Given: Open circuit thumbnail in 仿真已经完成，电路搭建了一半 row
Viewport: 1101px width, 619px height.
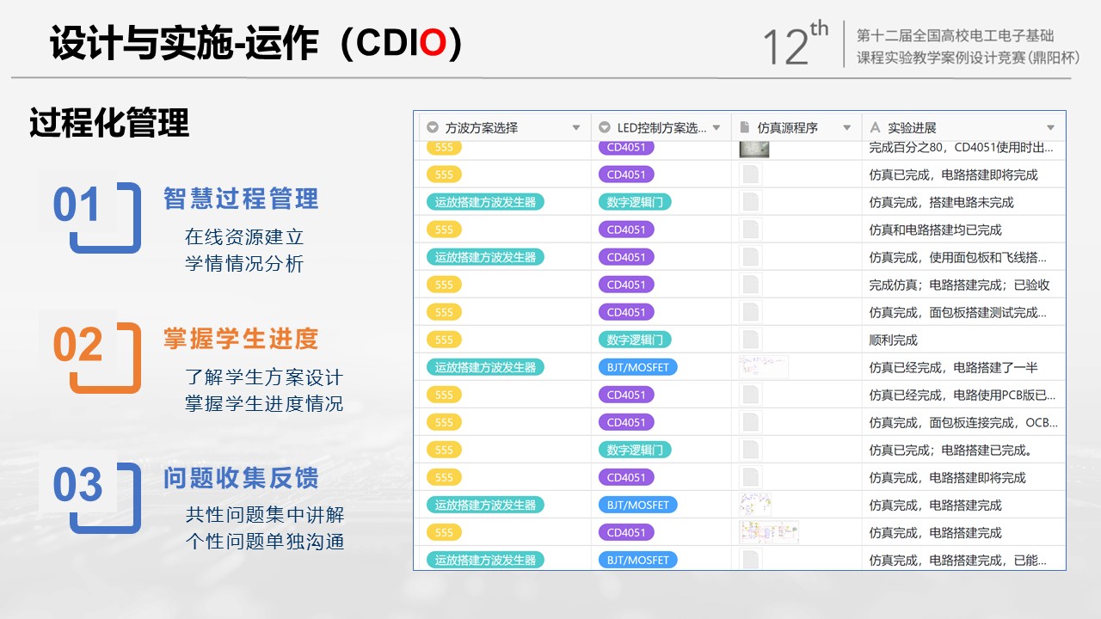Looking at the screenshot, I should coord(763,367).
